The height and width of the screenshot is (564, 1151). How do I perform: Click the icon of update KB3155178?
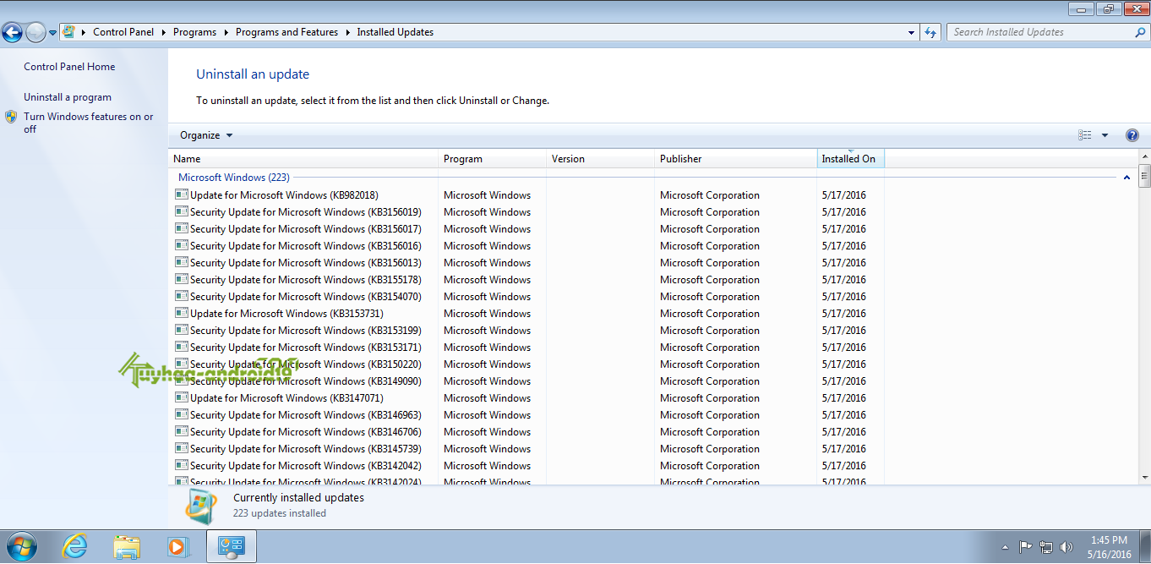click(182, 279)
